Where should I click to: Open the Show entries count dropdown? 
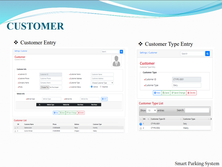pyautogui.click(x=151, y=110)
